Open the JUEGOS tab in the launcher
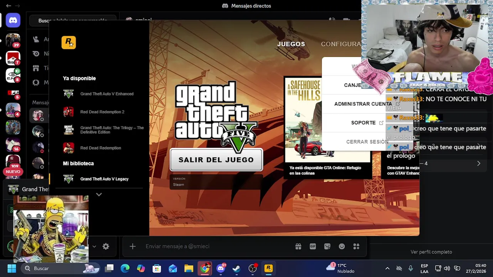 click(291, 44)
